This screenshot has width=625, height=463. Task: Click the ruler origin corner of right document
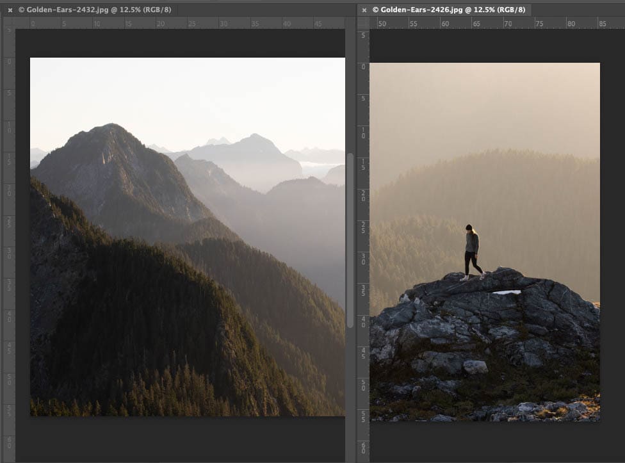(364, 22)
